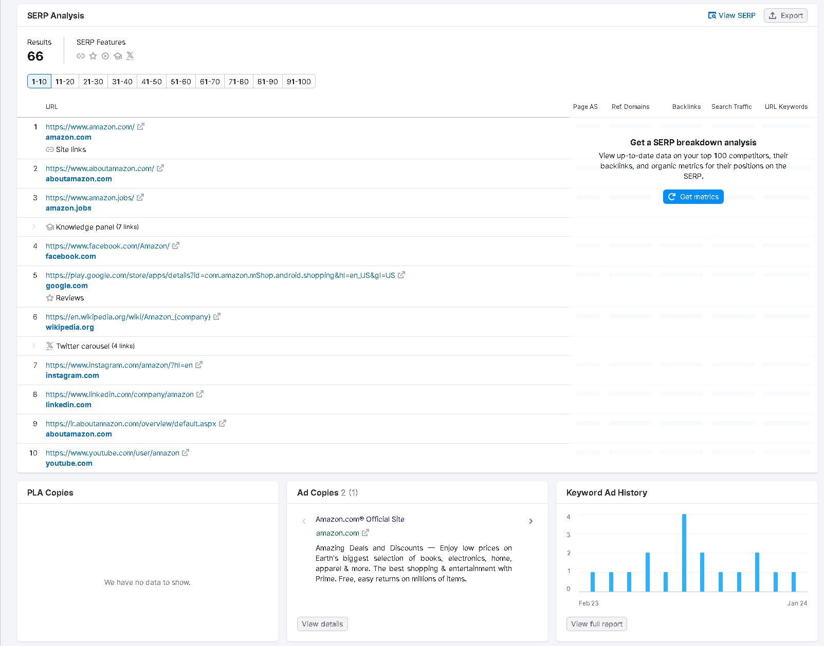Switch to the 91-100 results tab
The height and width of the screenshot is (646, 824).
click(x=299, y=81)
